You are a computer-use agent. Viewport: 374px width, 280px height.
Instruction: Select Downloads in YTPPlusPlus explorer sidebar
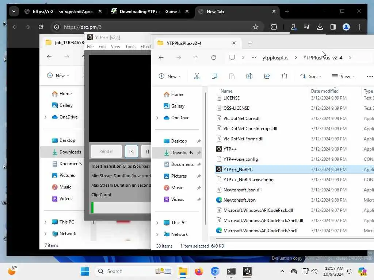177,153
